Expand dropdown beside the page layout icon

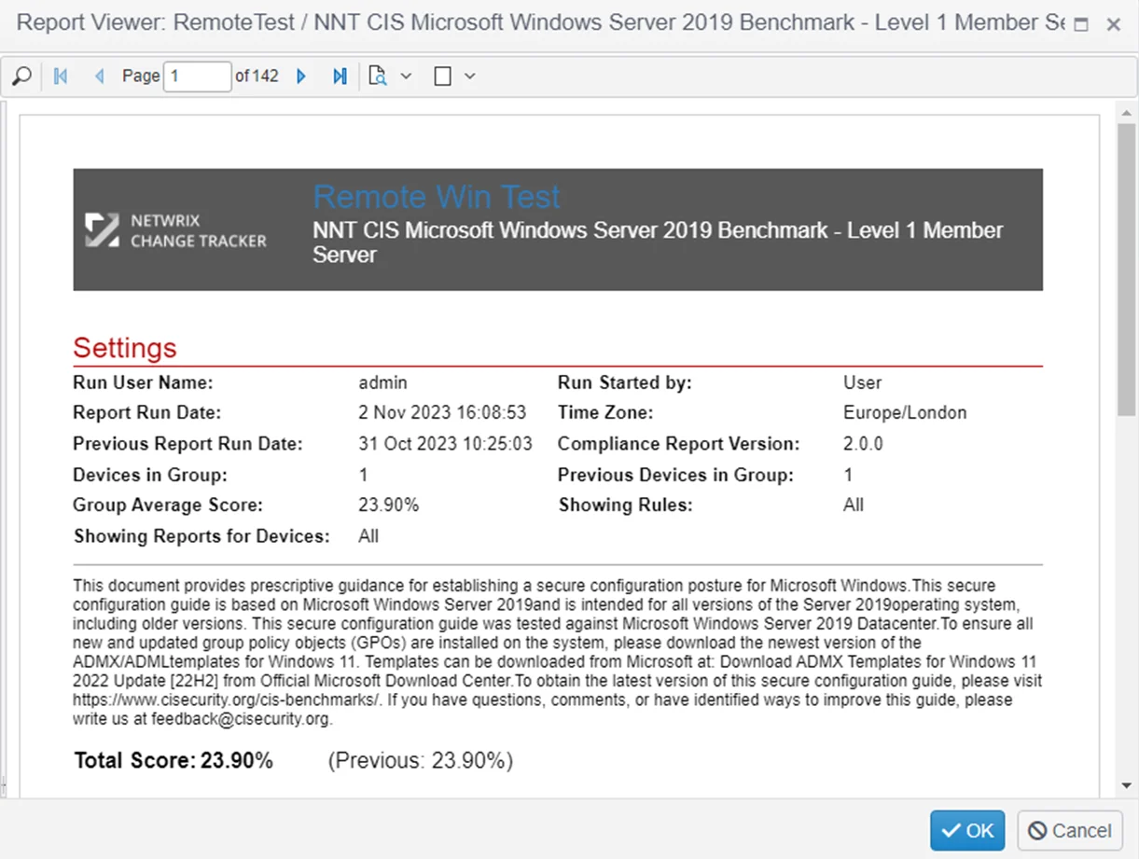point(469,76)
